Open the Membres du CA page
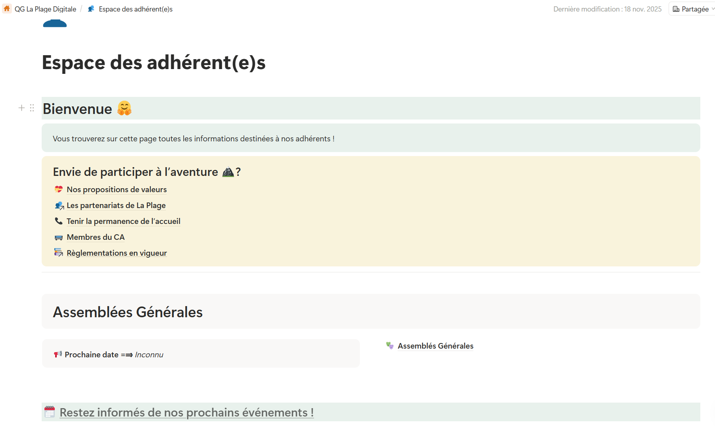The image size is (715, 428). tap(96, 237)
